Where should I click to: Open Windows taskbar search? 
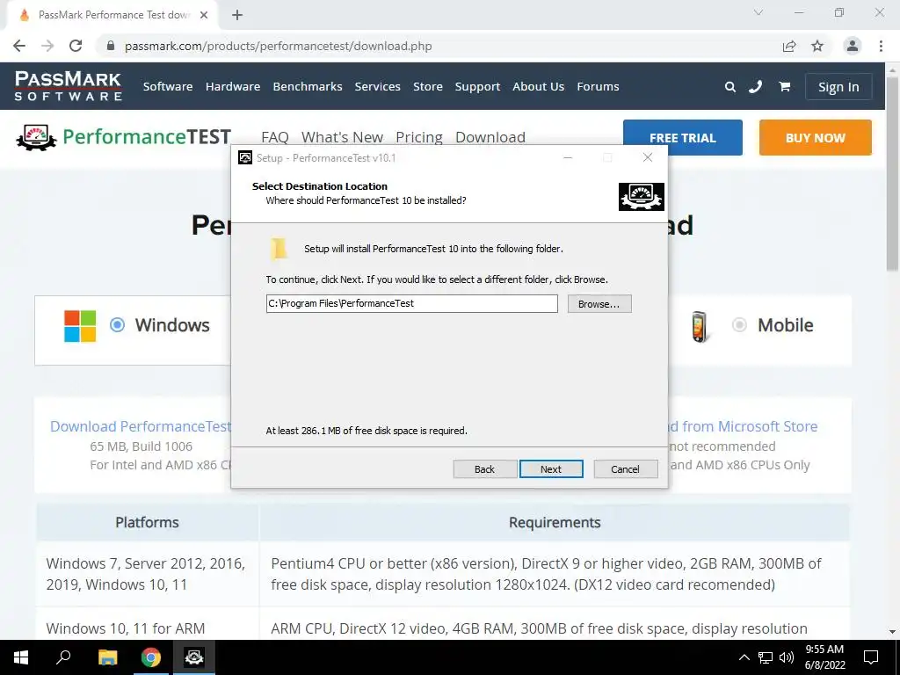click(x=63, y=657)
